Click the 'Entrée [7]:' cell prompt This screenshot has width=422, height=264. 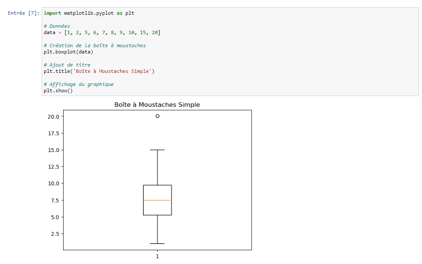[x=24, y=13]
